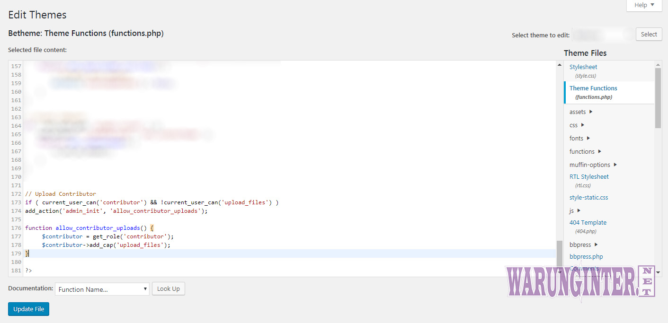Open the Help dropdown tab
The image size is (668, 323).
(x=644, y=5)
